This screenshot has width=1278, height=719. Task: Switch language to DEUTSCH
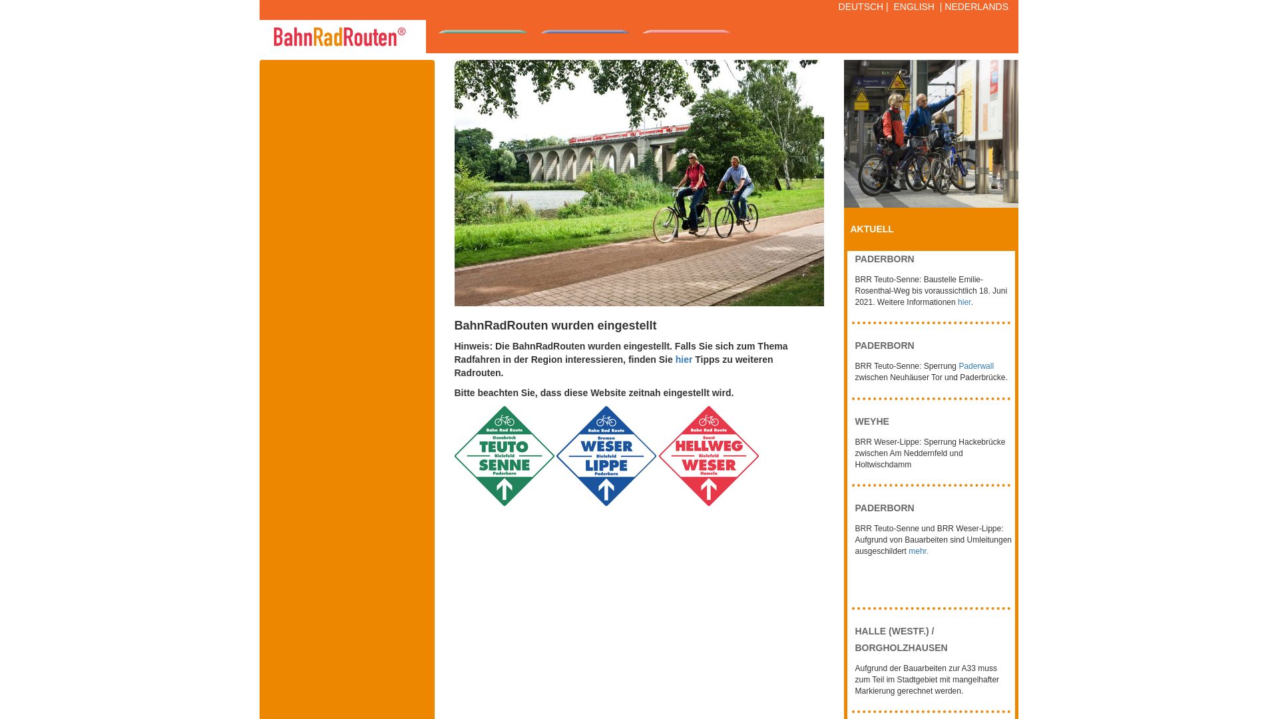click(860, 7)
